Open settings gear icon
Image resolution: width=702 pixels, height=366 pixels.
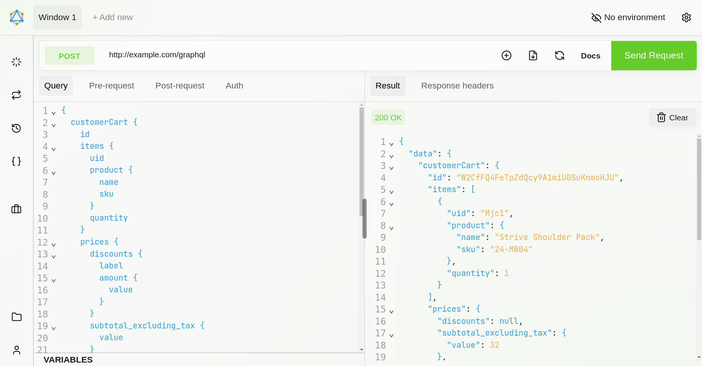(686, 17)
